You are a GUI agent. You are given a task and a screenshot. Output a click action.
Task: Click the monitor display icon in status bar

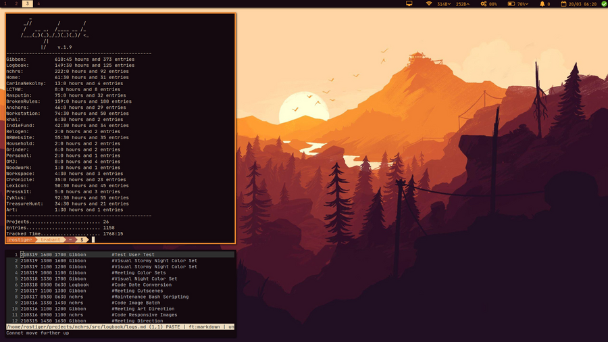[x=409, y=4]
